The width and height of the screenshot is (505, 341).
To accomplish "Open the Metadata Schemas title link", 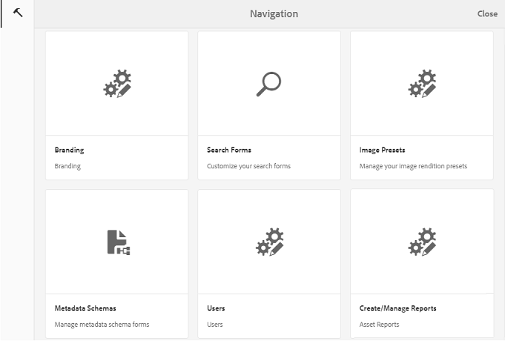I will 85,308.
